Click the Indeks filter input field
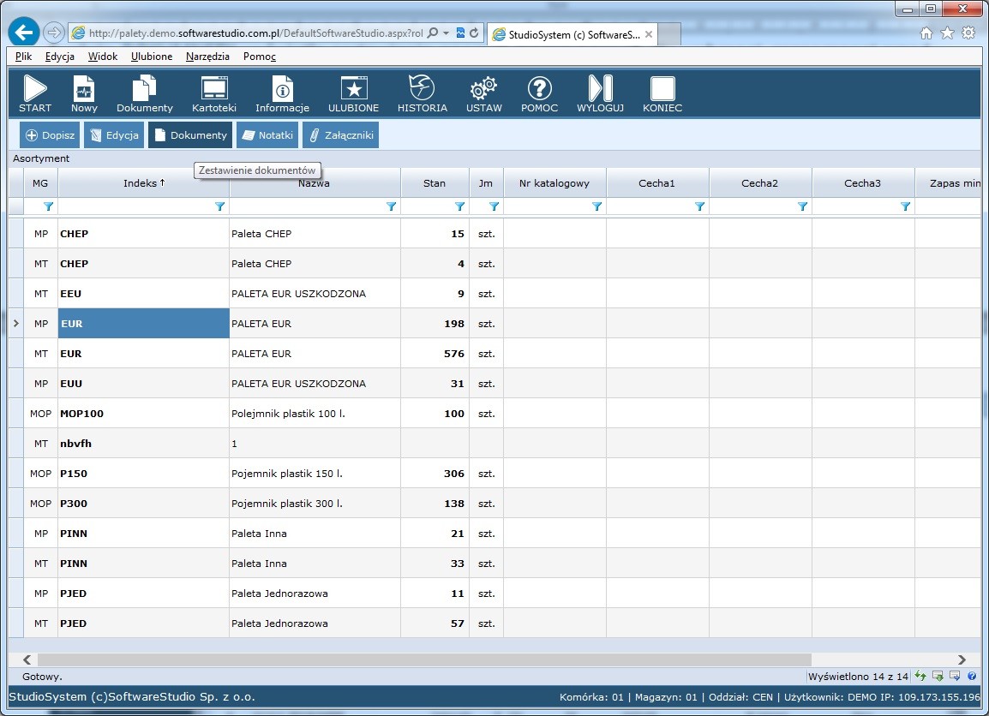The width and height of the screenshot is (989, 716). tap(135, 206)
